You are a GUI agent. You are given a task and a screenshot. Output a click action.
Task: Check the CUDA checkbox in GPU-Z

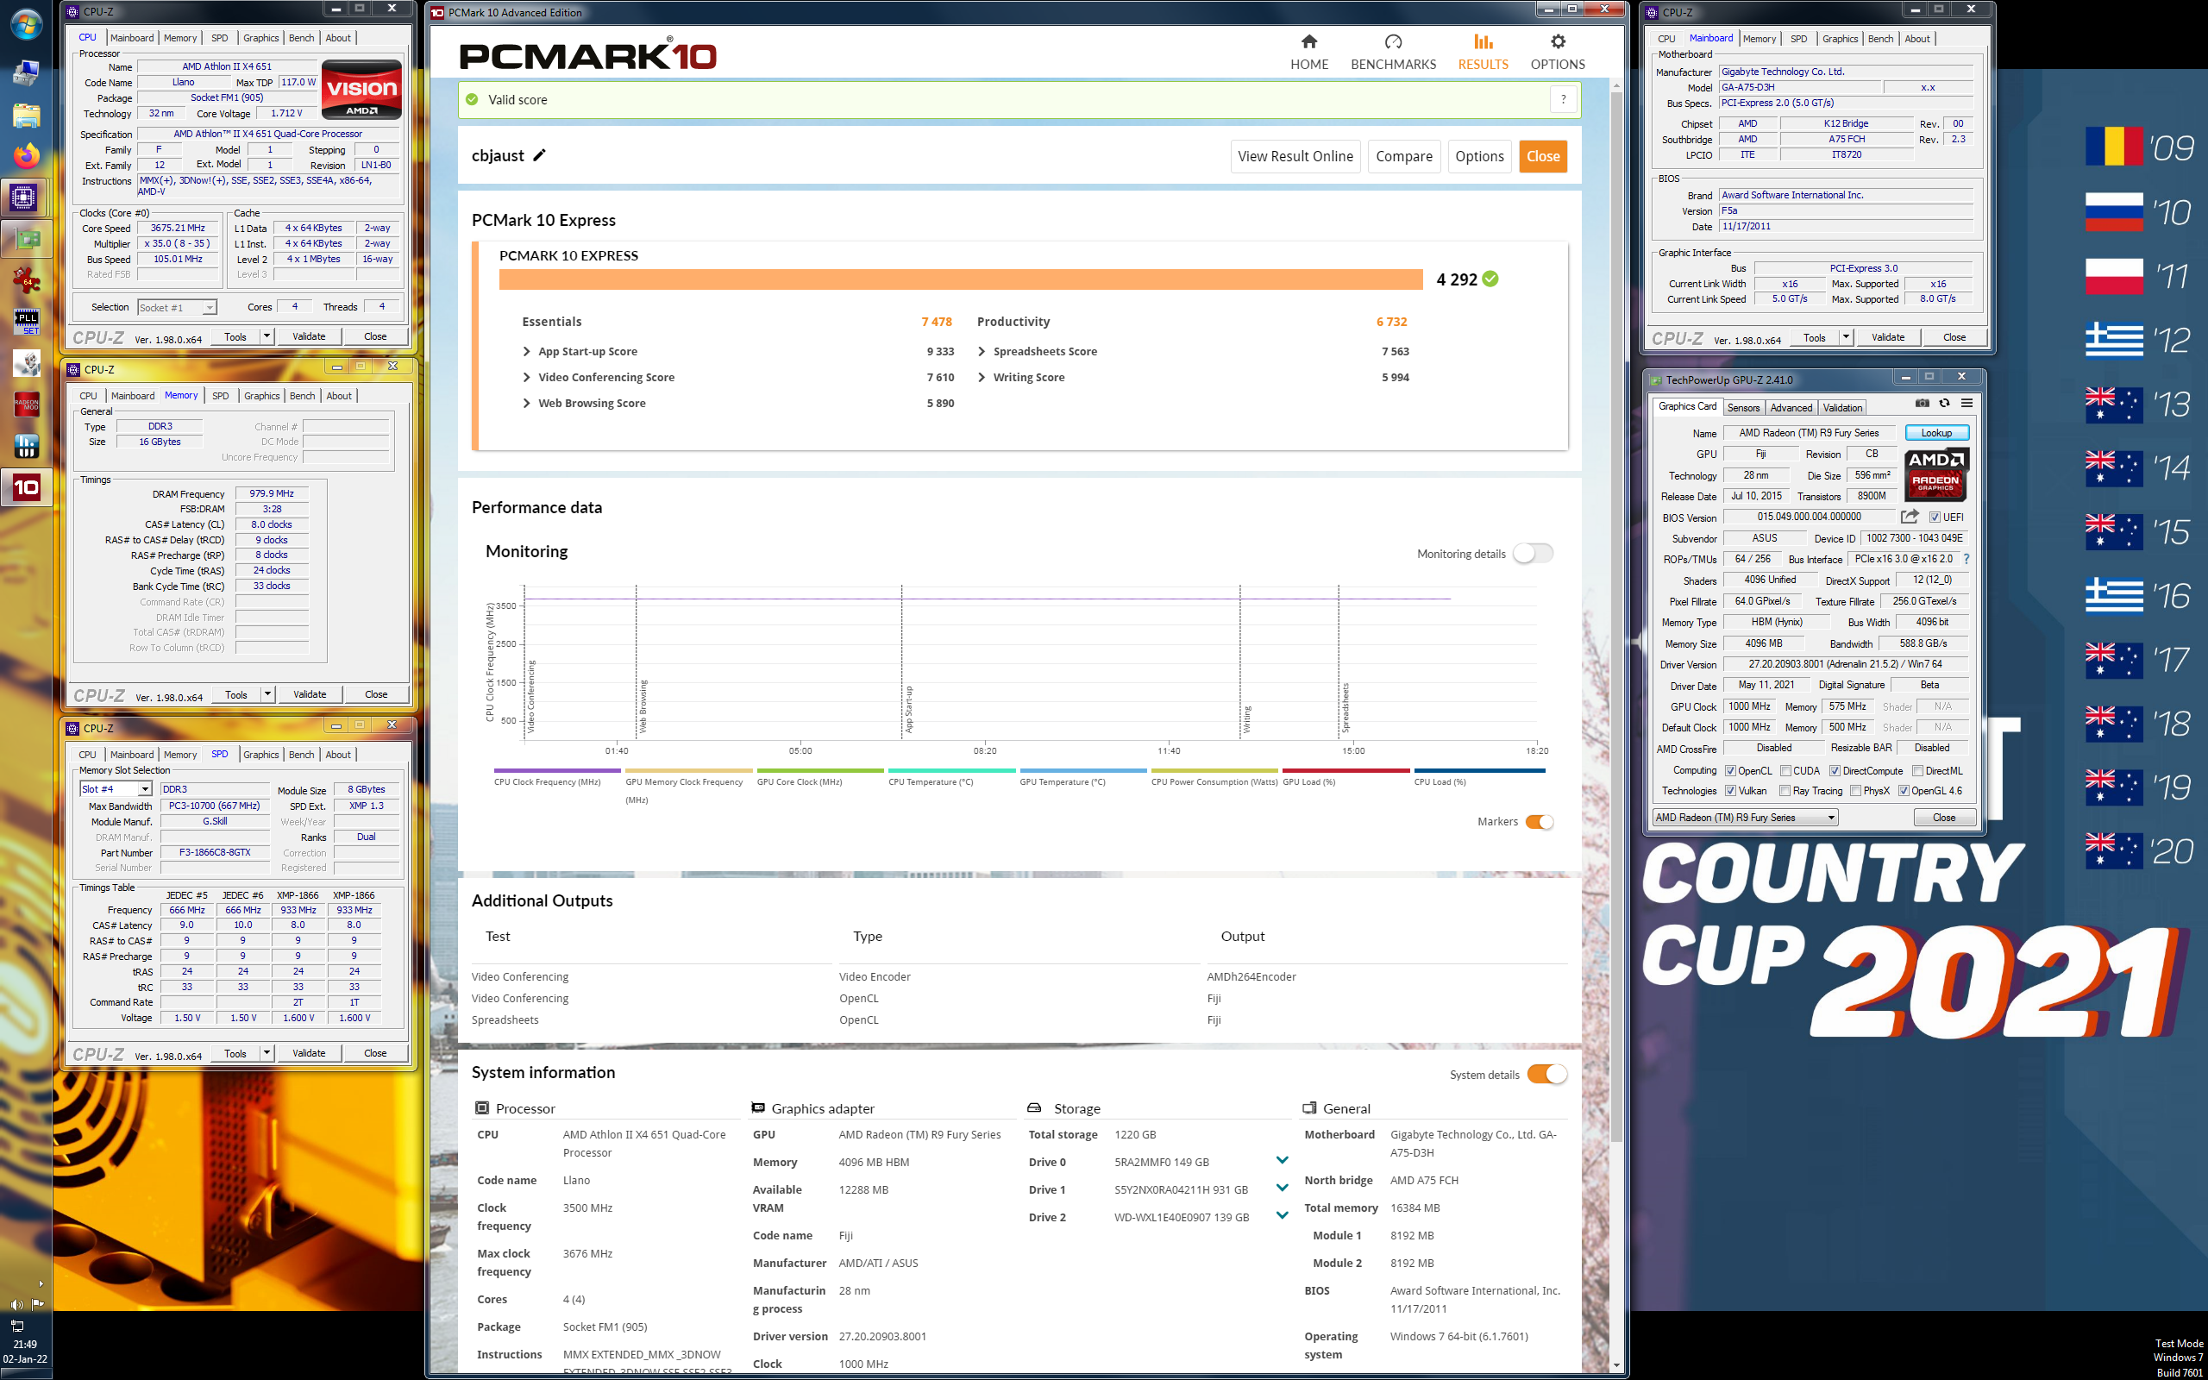click(x=1785, y=771)
